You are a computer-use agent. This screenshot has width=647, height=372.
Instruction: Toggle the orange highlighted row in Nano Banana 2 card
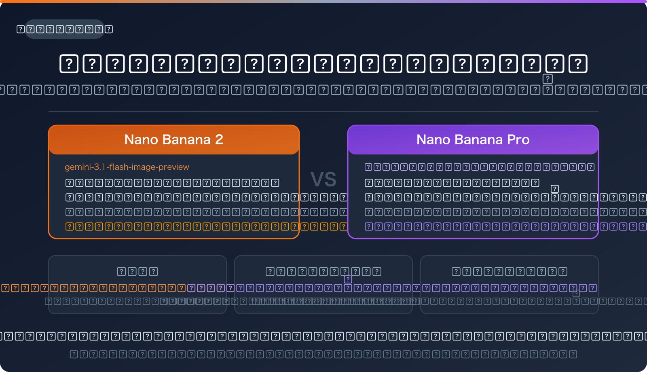[174, 226]
